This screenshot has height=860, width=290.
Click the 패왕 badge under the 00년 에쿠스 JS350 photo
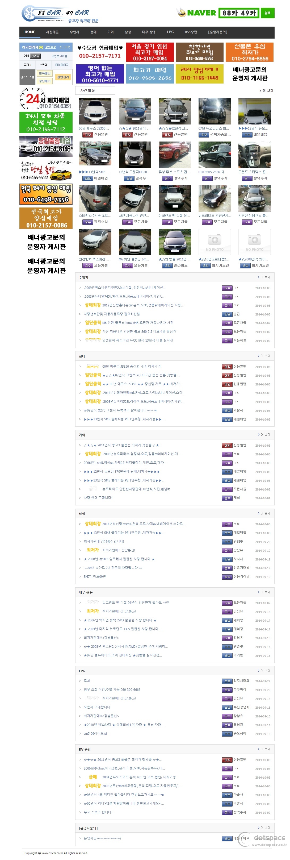(87, 135)
